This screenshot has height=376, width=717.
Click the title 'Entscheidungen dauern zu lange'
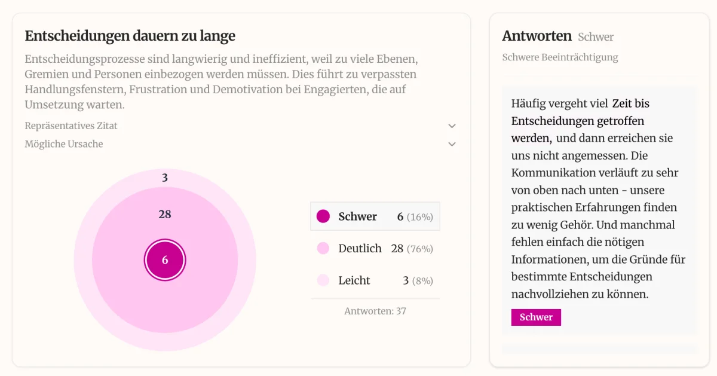(x=130, y=36)
